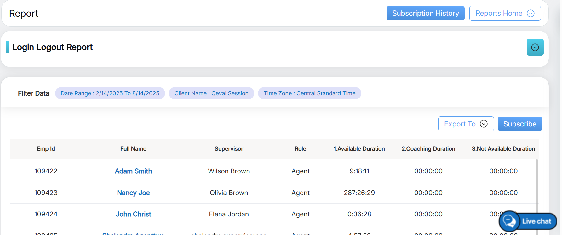Image resolution: width=562 pixels, height=235 pixels.
Task: Open the Export To dropdown
Action: pos(466,124)
